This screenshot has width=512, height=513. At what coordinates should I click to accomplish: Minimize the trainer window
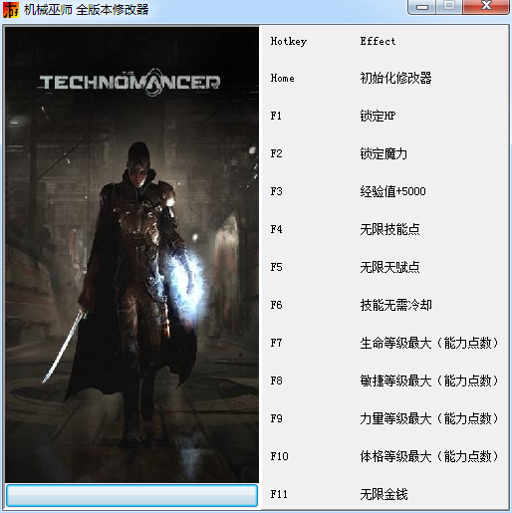422,6
